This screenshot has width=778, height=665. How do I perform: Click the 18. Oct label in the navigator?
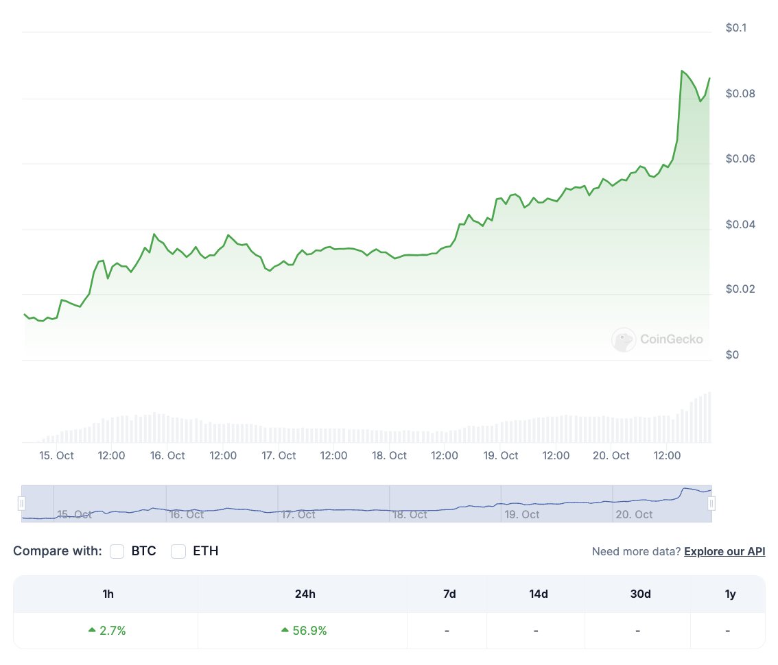410,514
